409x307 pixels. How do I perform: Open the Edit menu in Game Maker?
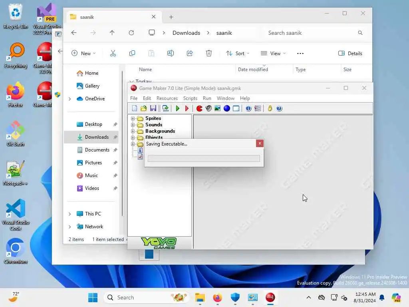pyautogui.click(x=147, y=98)
